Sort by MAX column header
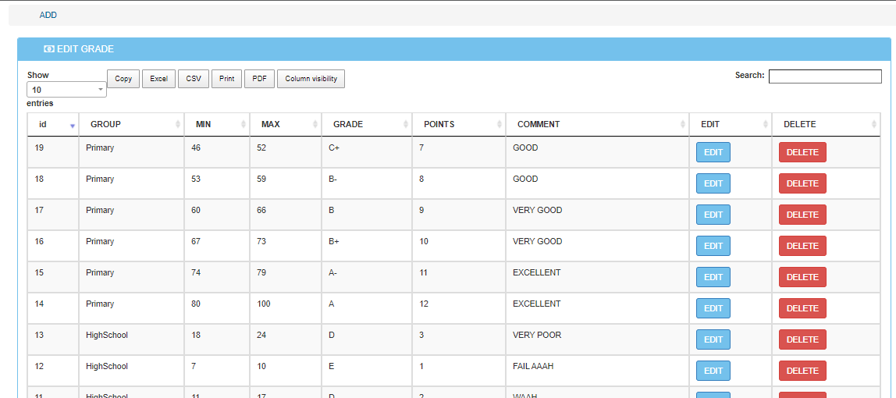 click(x=270, y=124)
